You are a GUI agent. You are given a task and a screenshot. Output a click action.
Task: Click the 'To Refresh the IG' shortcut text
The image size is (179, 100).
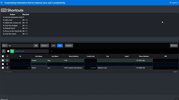(x=9, y=28)
